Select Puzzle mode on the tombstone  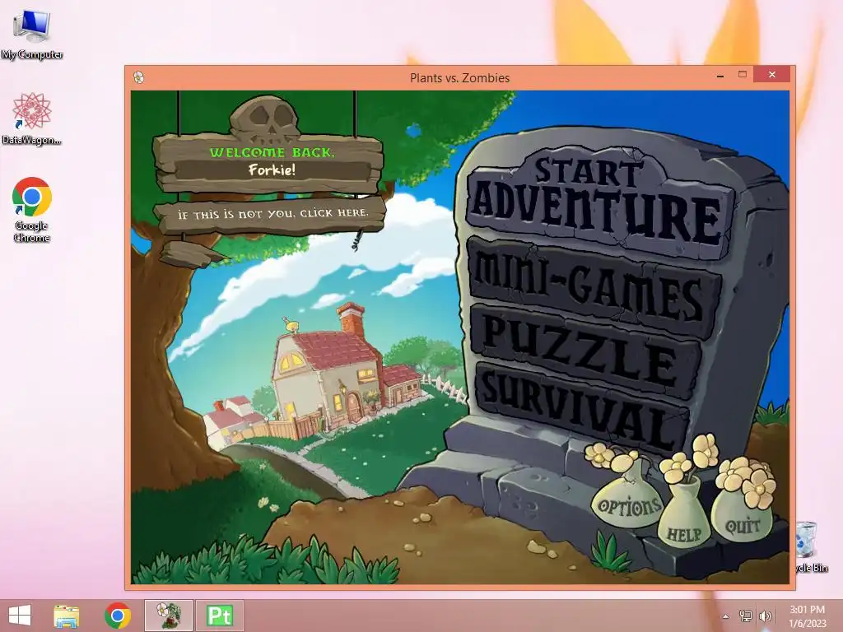tap(585, 351)
